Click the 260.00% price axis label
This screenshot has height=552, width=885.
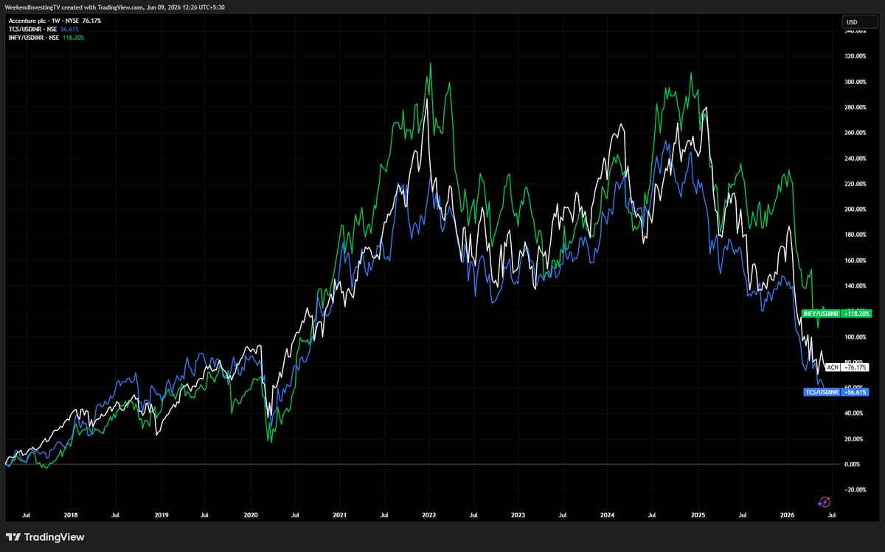tap(855, 133)
